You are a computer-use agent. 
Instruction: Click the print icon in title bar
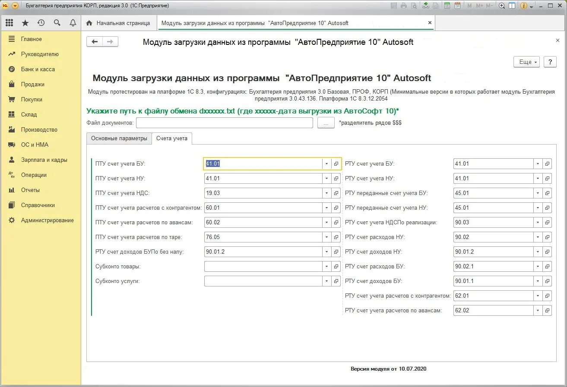tap(404, 6)
